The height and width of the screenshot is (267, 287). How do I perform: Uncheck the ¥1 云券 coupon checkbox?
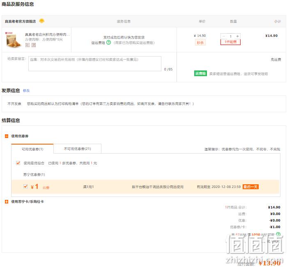click(25, 186)
